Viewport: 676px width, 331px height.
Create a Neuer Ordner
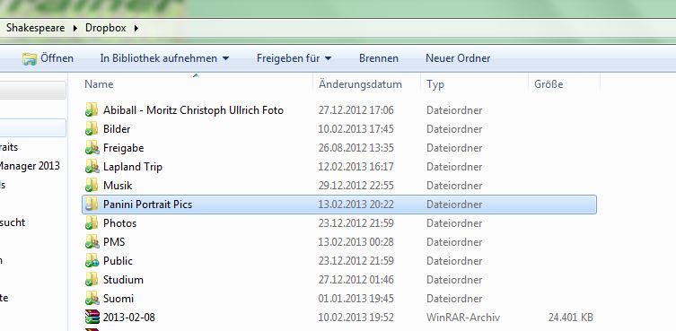[458, 58]
